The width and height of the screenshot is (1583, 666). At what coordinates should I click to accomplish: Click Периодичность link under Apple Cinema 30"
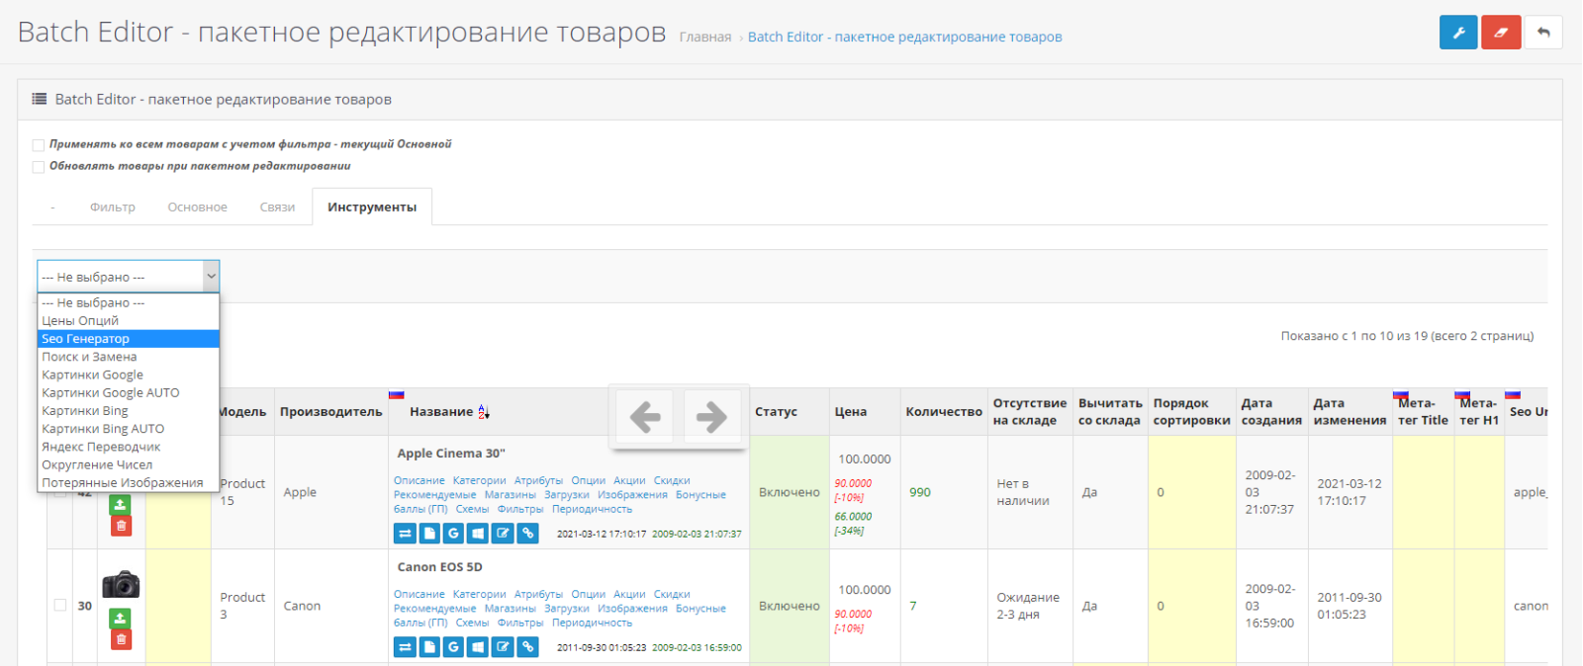(592, 510)
